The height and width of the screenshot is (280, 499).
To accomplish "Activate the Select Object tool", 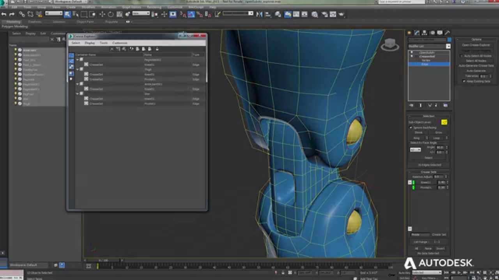I will (67, 14).
